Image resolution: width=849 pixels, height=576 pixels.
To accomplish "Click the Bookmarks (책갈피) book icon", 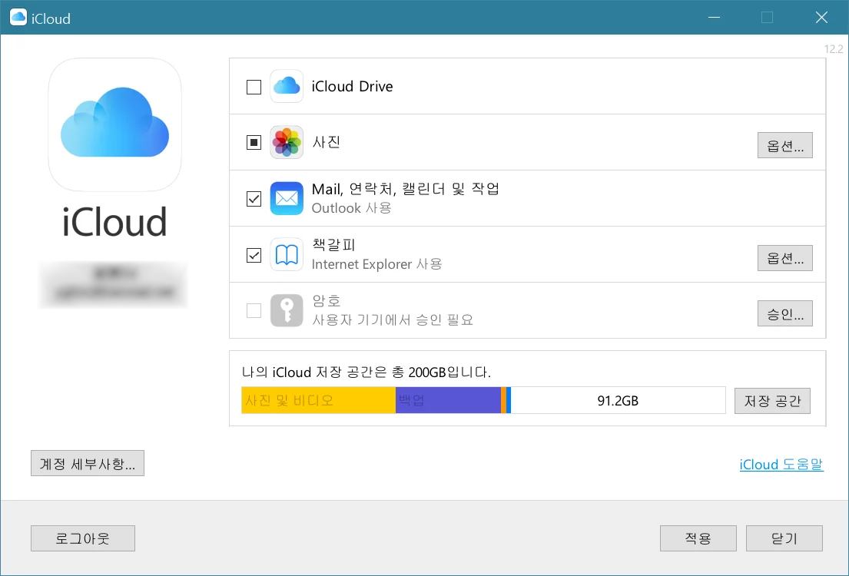I will coord(287,255).
